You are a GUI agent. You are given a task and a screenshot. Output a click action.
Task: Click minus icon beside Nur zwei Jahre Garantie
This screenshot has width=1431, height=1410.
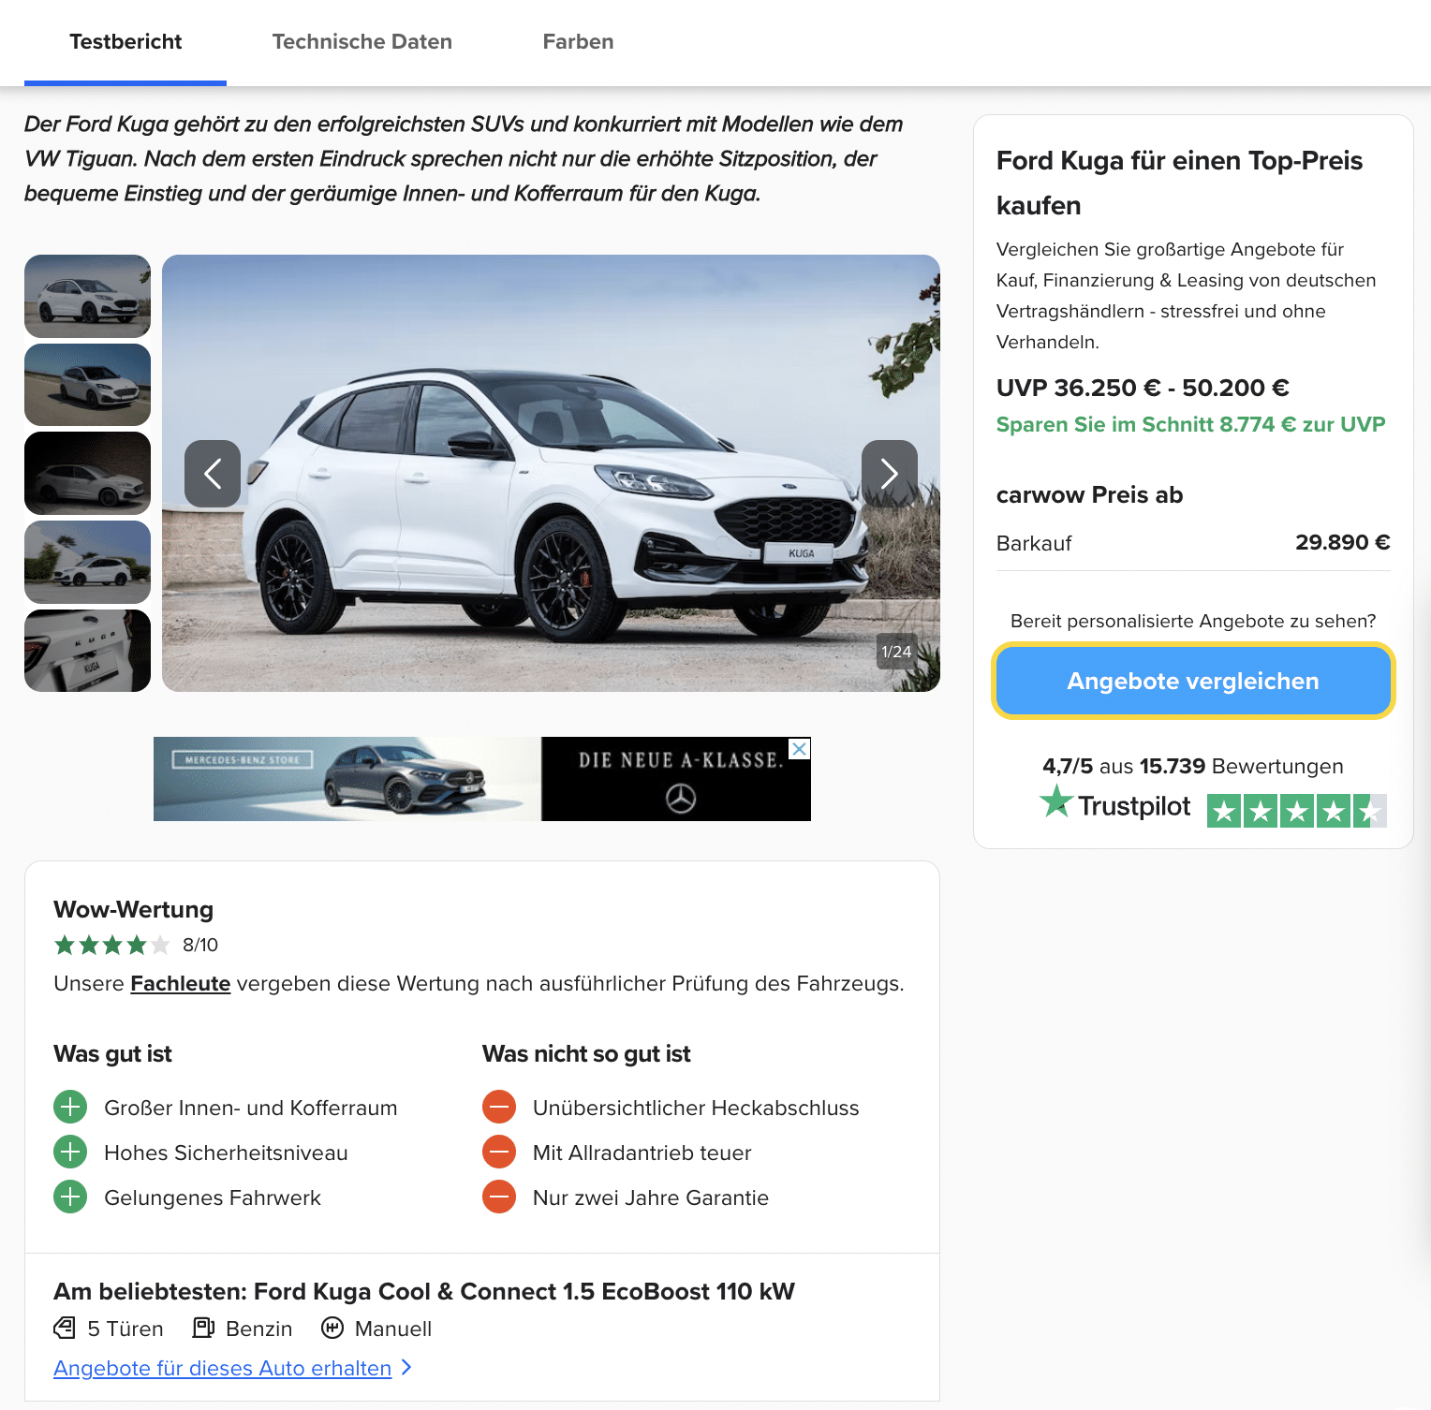click(x=499, y=1197)
